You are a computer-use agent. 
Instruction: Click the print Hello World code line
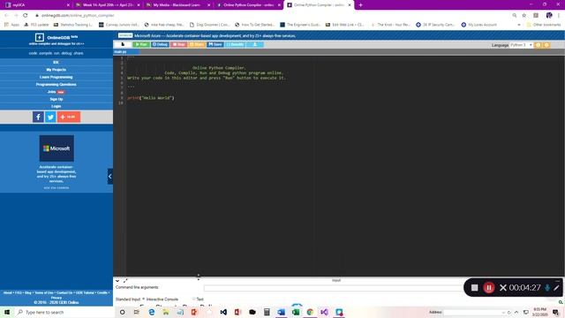[x=151, y=98]
